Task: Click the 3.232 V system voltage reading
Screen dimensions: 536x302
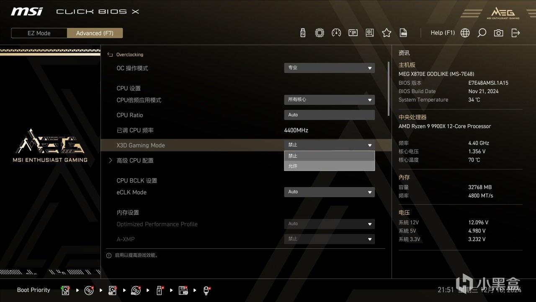Action: coord(477,239)
